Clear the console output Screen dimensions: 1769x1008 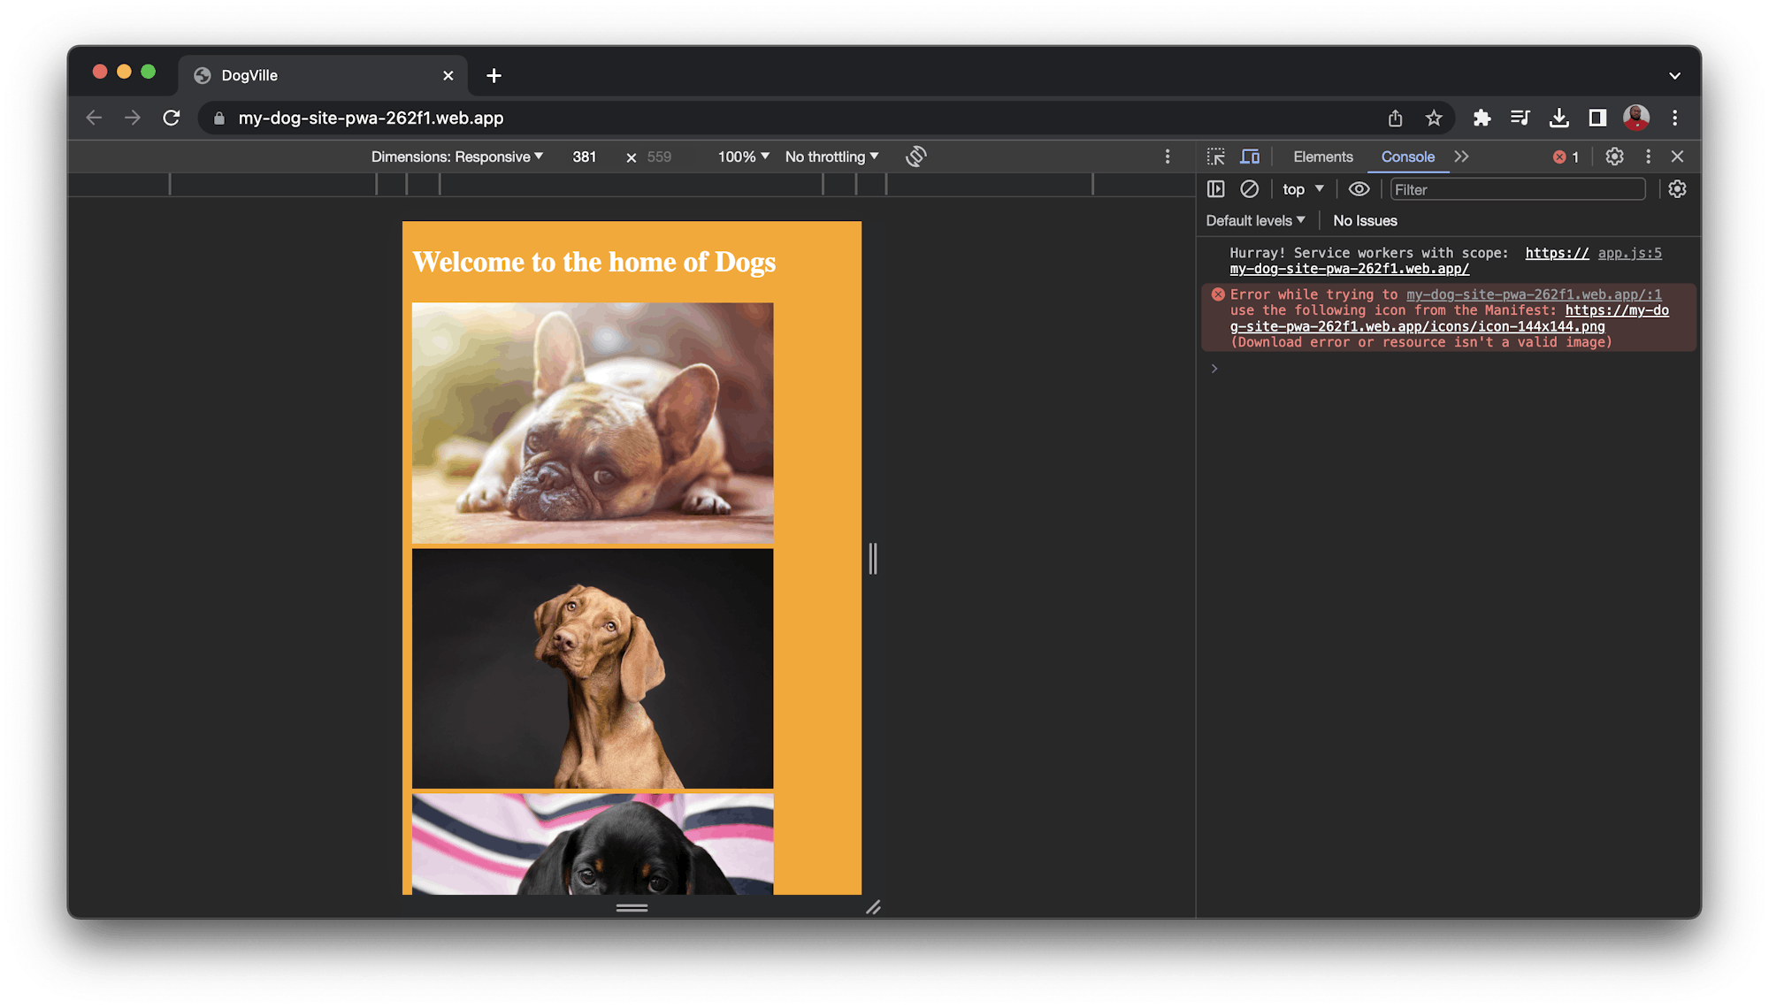[x=1249, y=188]
